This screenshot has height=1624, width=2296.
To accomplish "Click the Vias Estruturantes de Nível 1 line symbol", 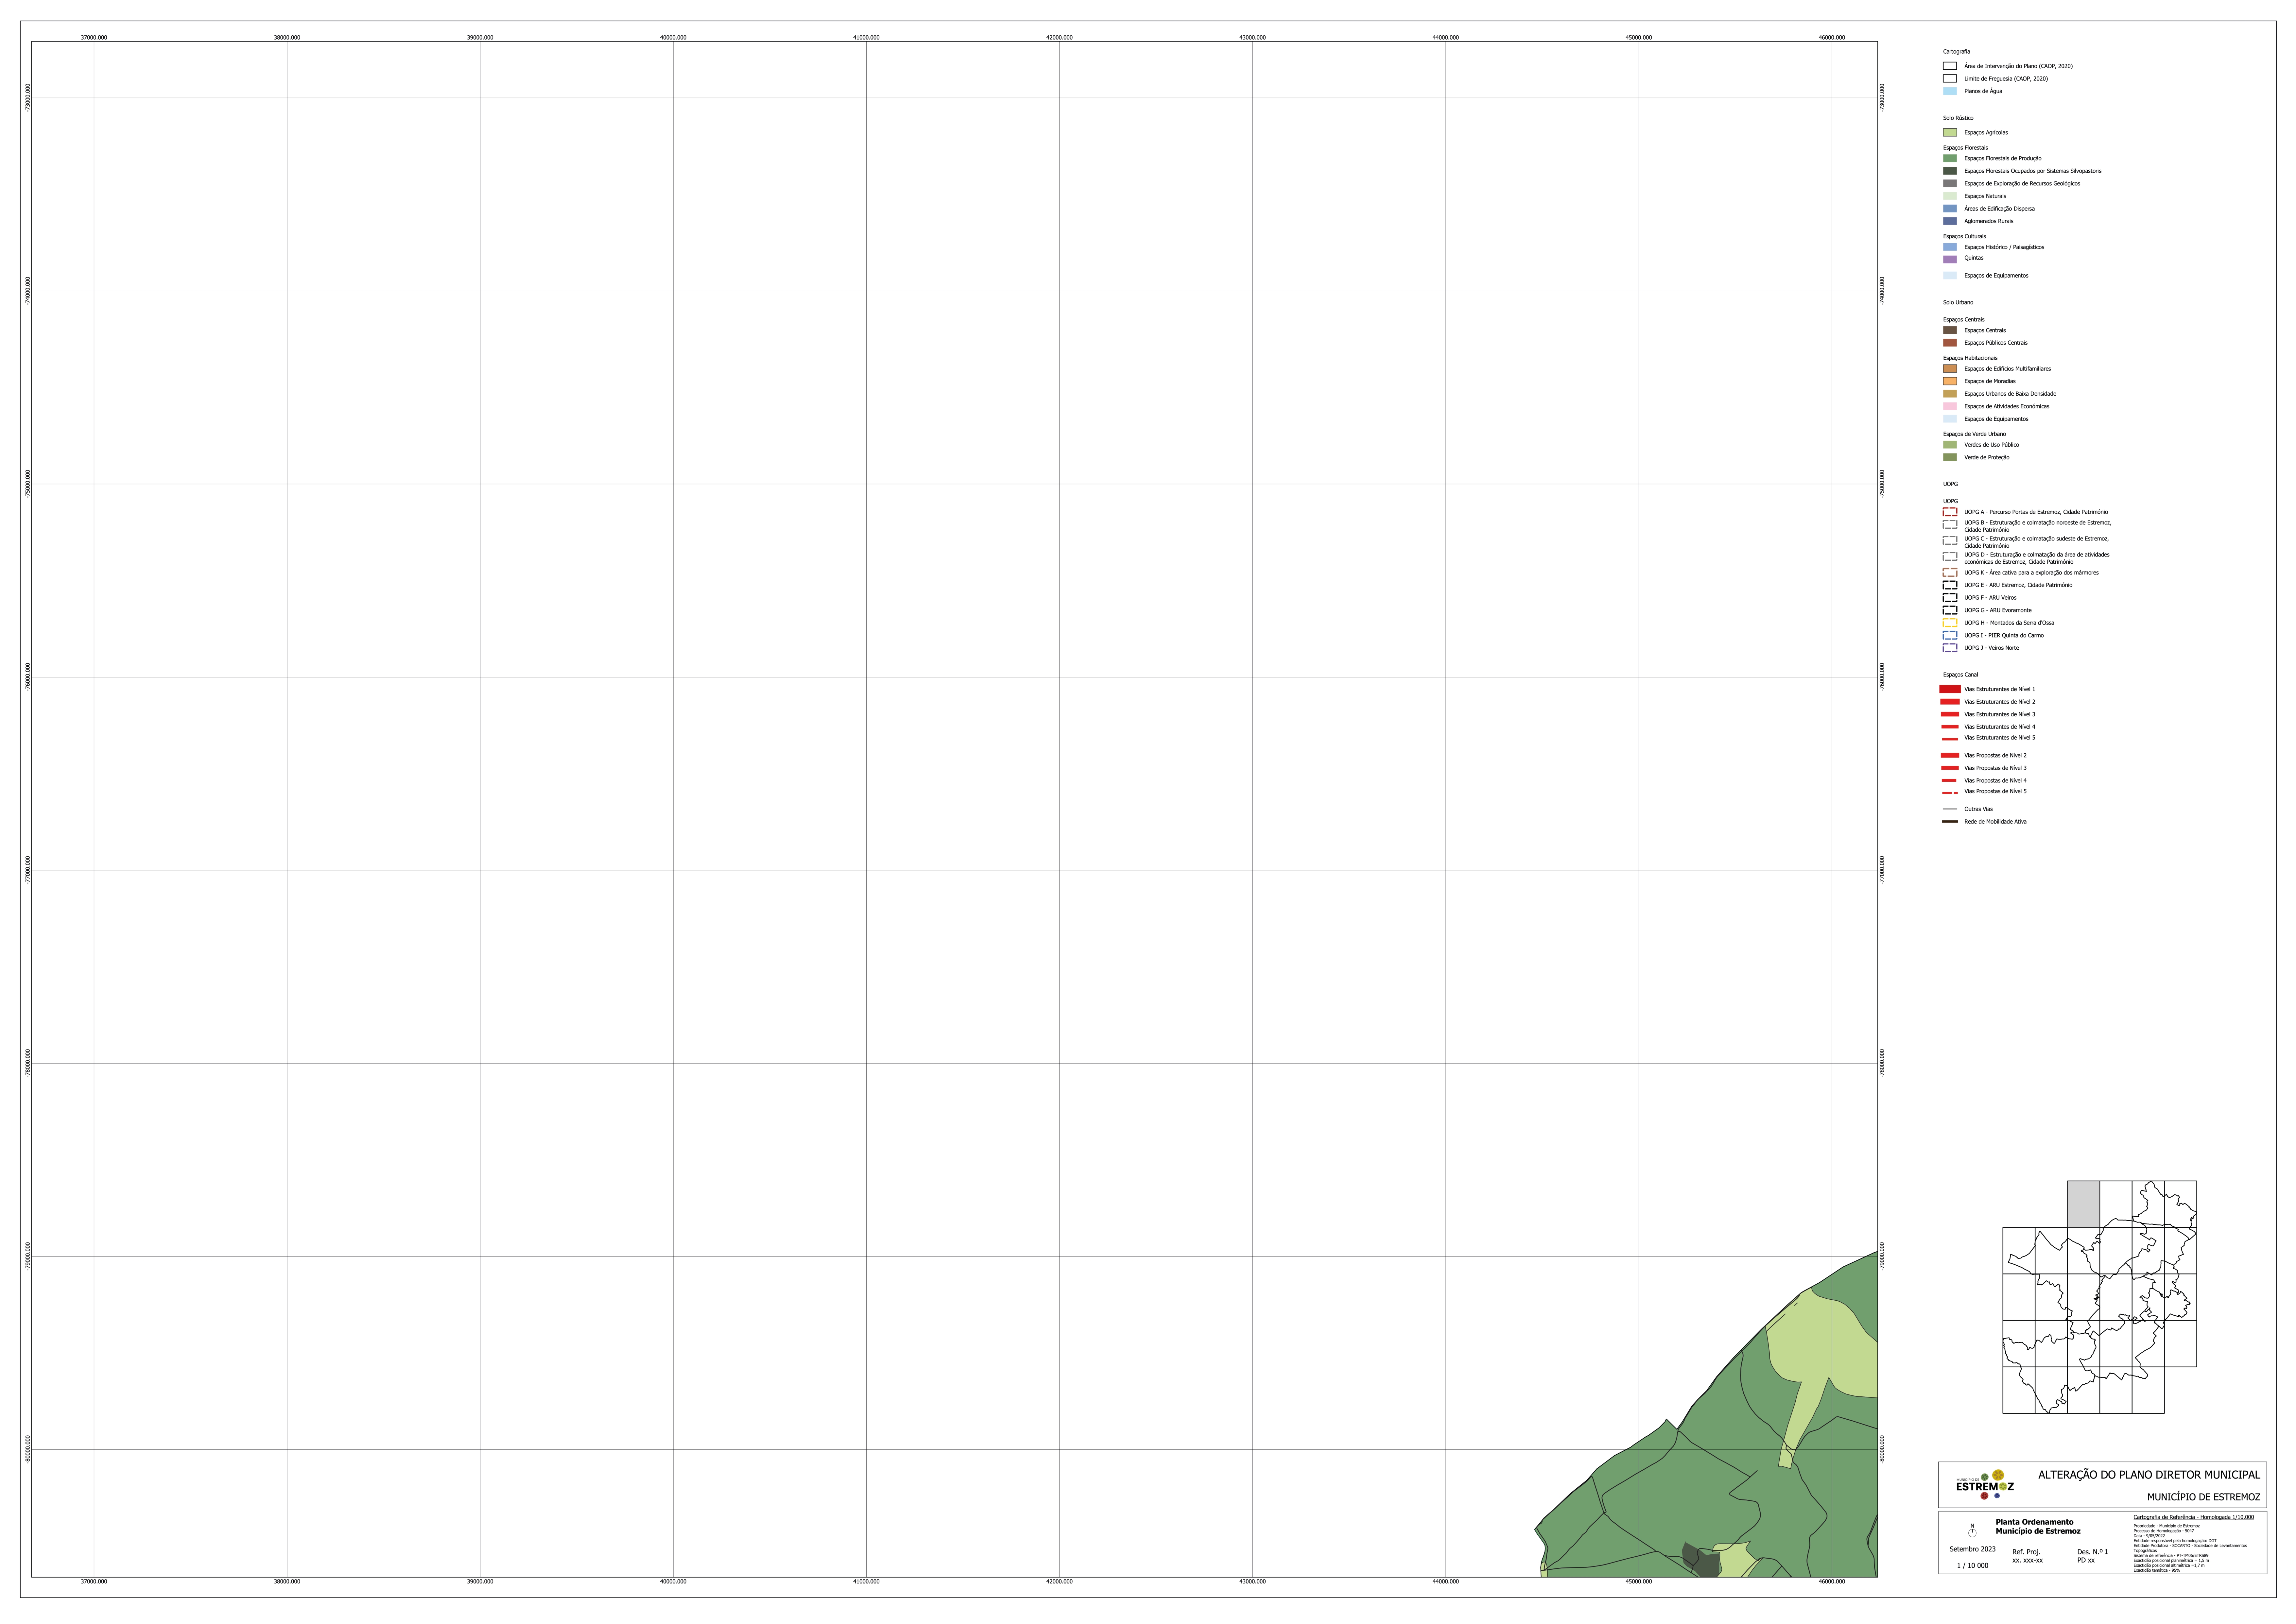I will pyautogui.click(x=1950, y=689).
